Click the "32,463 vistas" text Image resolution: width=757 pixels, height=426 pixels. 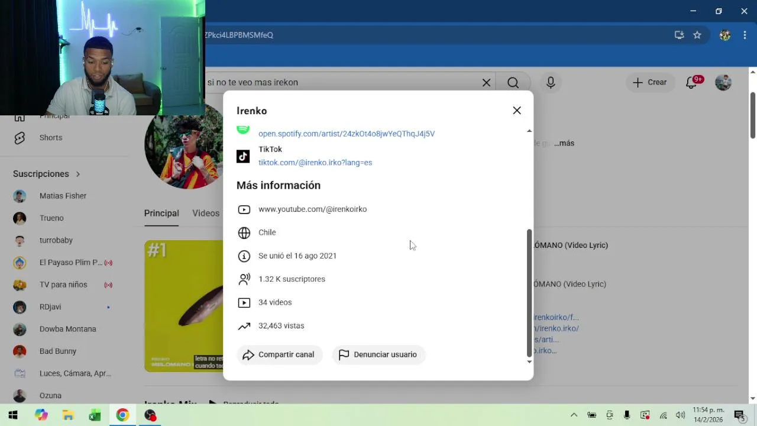[281, 325]
